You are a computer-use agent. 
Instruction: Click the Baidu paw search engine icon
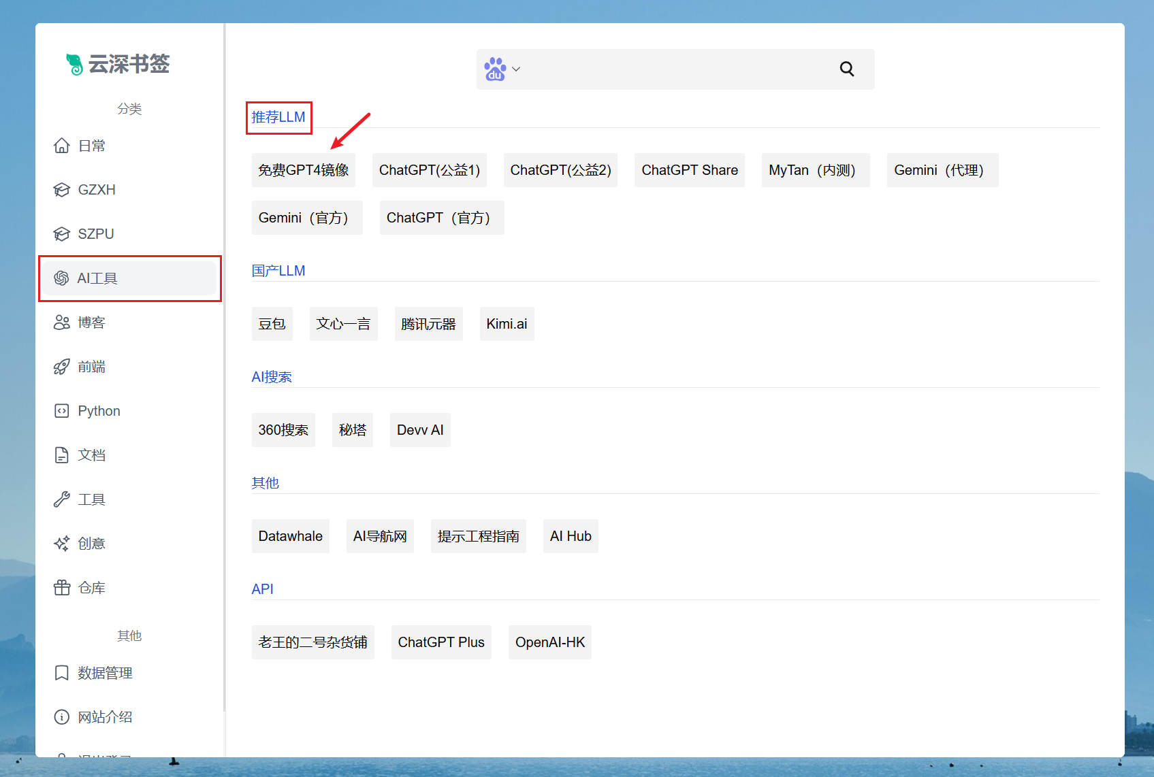click(x=495, y=69)
